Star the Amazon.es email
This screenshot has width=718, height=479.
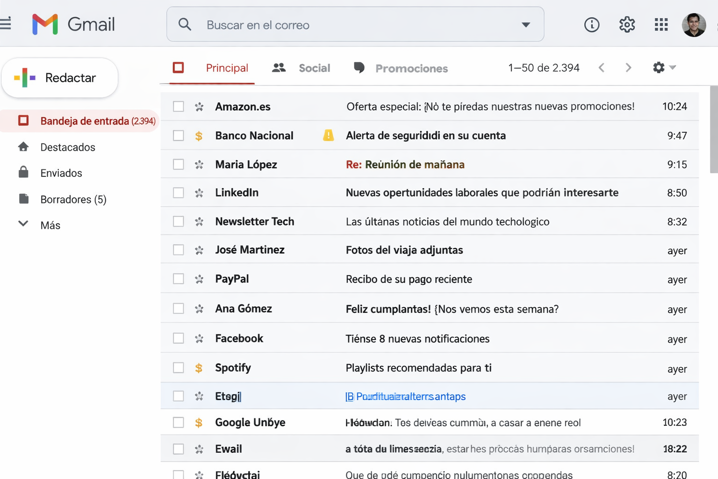199,107
